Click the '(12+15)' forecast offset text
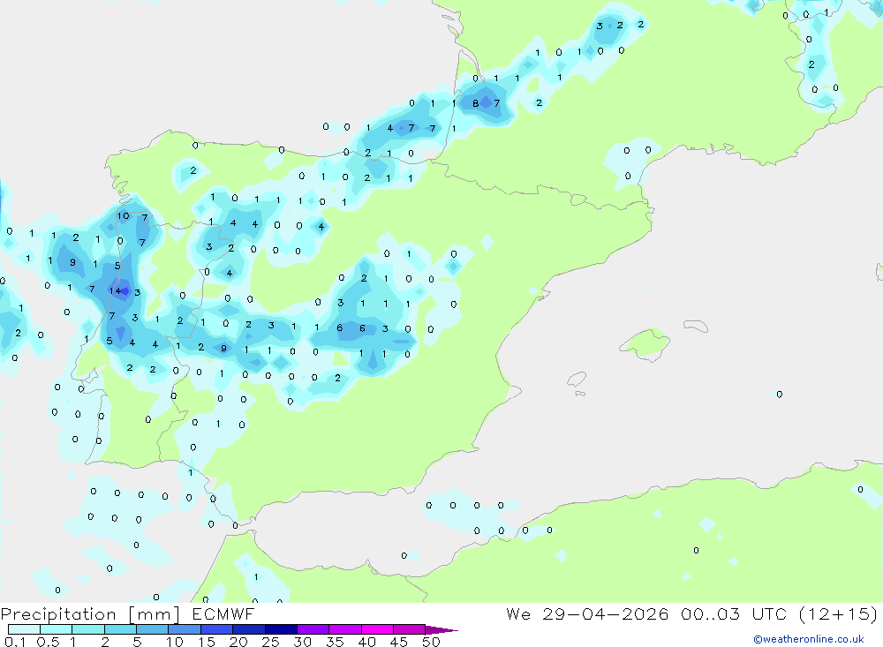 coord(838,613)
